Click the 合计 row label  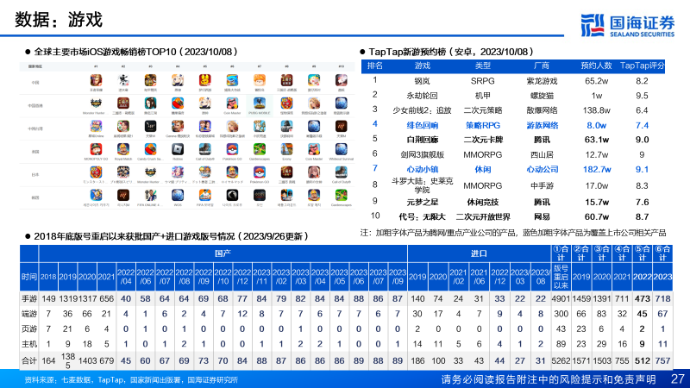pyautogui.click(x=29, y=360)
